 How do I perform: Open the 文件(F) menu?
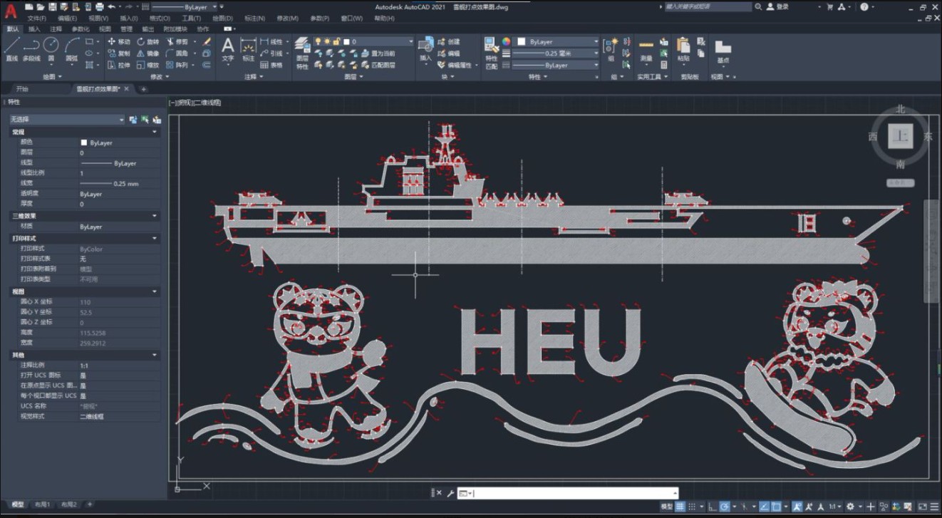(37, 18)
